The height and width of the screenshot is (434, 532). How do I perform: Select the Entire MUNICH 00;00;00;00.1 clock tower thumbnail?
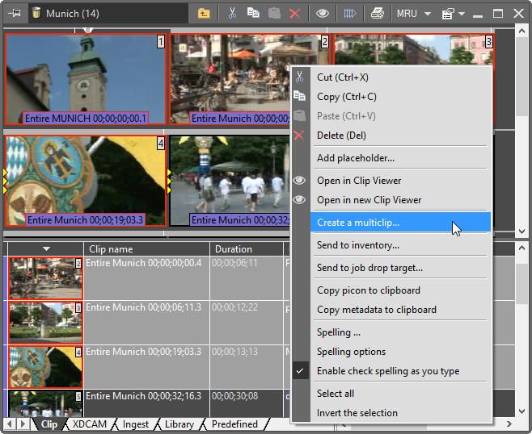pyautogui.click(x=85, y=77)
